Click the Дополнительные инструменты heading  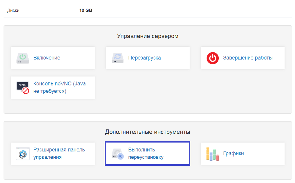[148, 132]
